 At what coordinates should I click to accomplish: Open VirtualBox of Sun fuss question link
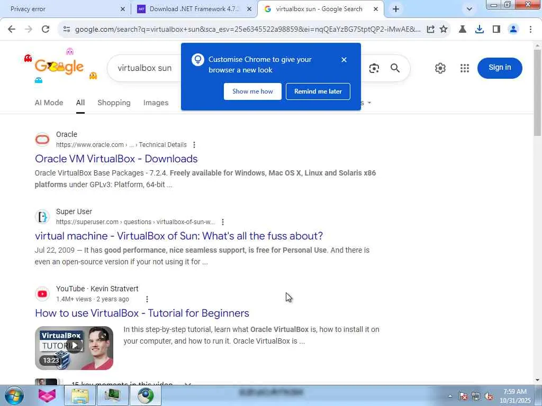(x=179, y=236)
